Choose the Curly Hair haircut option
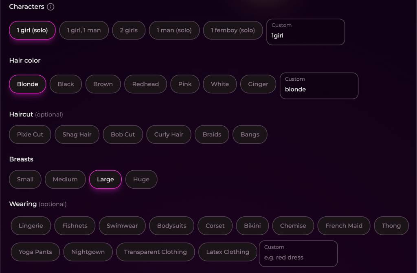Image resolution: width=417 pixels, height=273 pixels. (169, 134)
